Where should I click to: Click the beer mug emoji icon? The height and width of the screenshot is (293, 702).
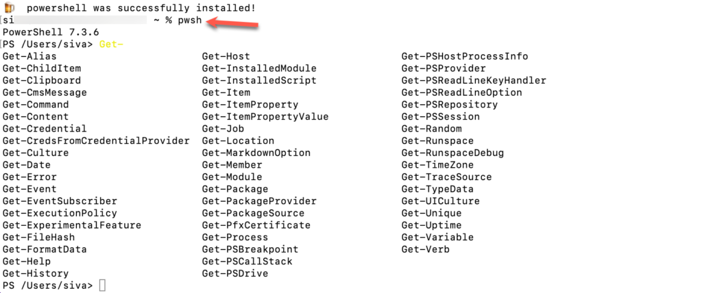pos(9,8)
